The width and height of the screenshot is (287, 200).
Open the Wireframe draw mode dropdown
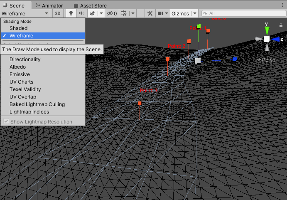(x=25, y=14)
